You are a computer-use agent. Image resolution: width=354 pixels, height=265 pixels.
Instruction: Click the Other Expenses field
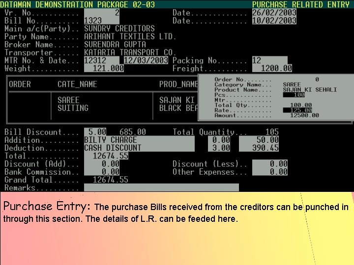click(270, 172)
